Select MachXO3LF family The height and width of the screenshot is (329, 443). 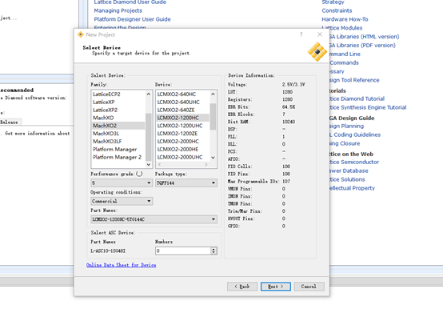click(118, 142)
